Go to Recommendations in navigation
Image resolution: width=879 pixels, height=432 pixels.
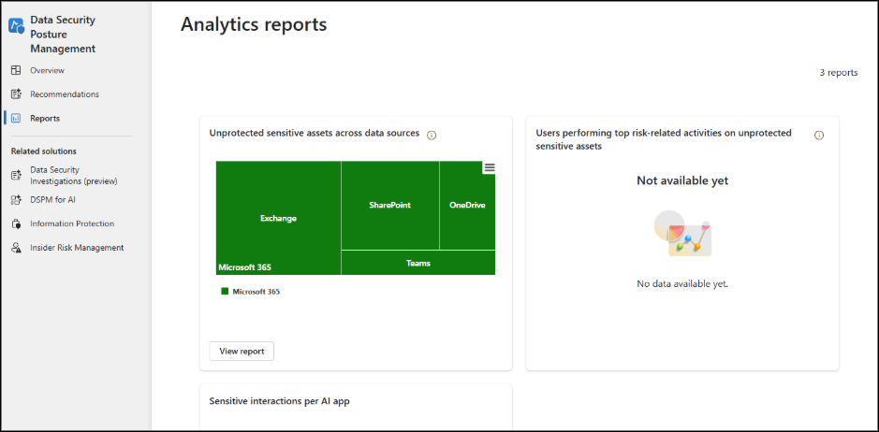[64, 94]
